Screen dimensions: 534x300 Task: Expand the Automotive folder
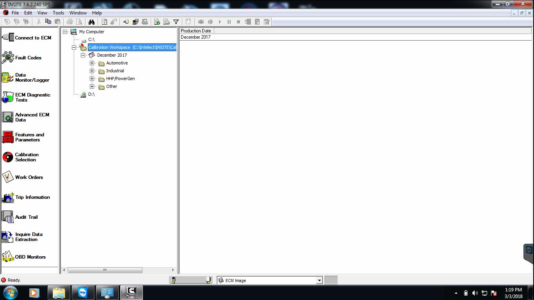point(92,63)
